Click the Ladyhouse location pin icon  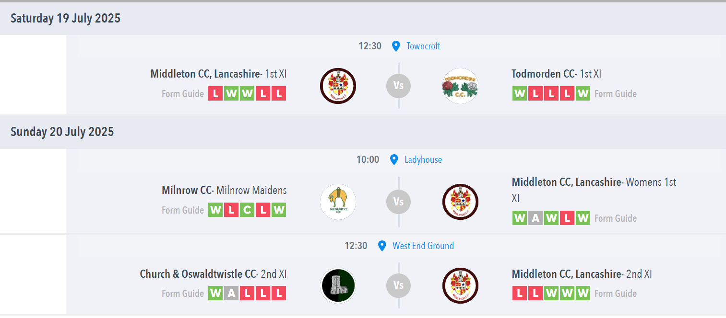point(394,159)
